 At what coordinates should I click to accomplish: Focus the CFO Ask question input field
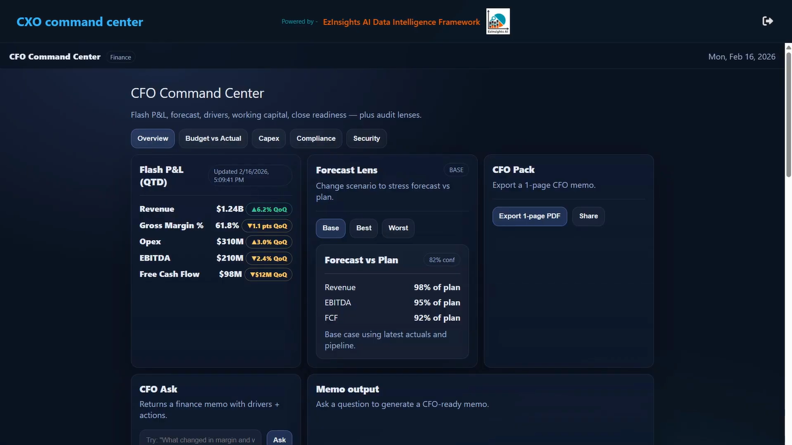(200, 439)
